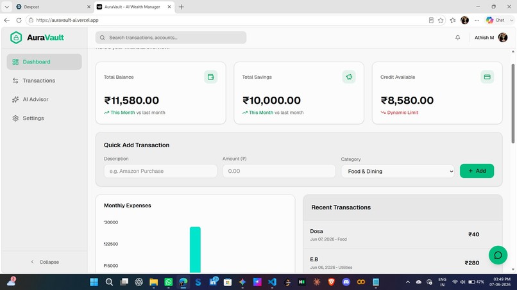The width and height of the screenshot is (517, 290).
Task: Open the reader view icon in address bar
Action: click(x=431, y=20)
